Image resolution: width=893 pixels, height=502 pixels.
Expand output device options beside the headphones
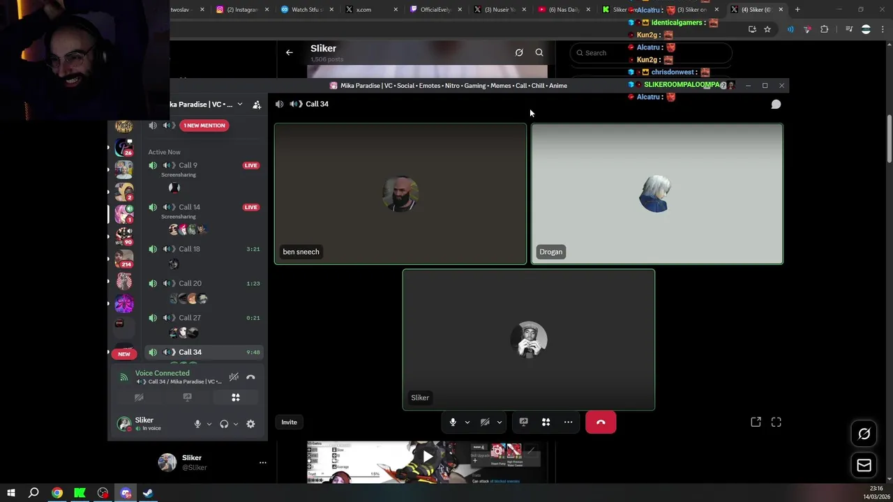pyautogui.click(x=236, y=424)
